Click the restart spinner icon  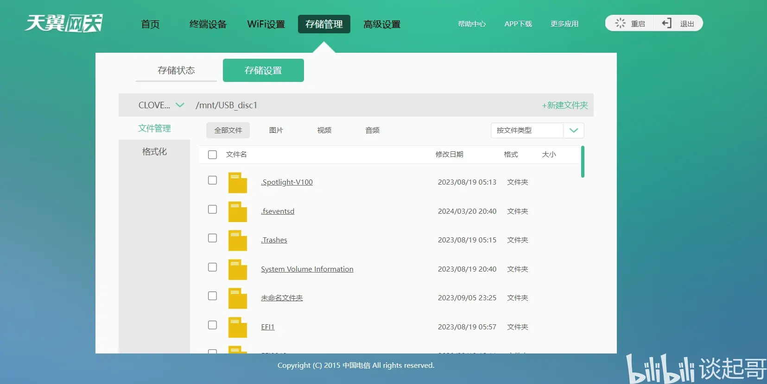point(620,23)
